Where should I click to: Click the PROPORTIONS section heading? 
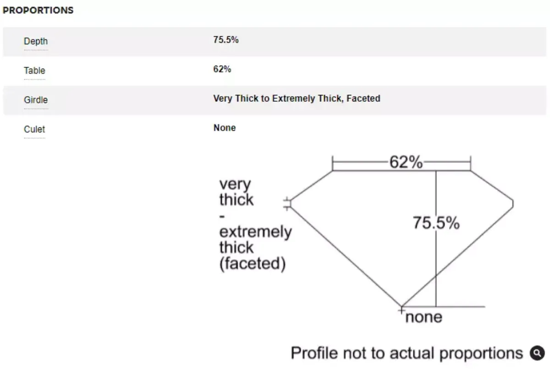(38, 10)
